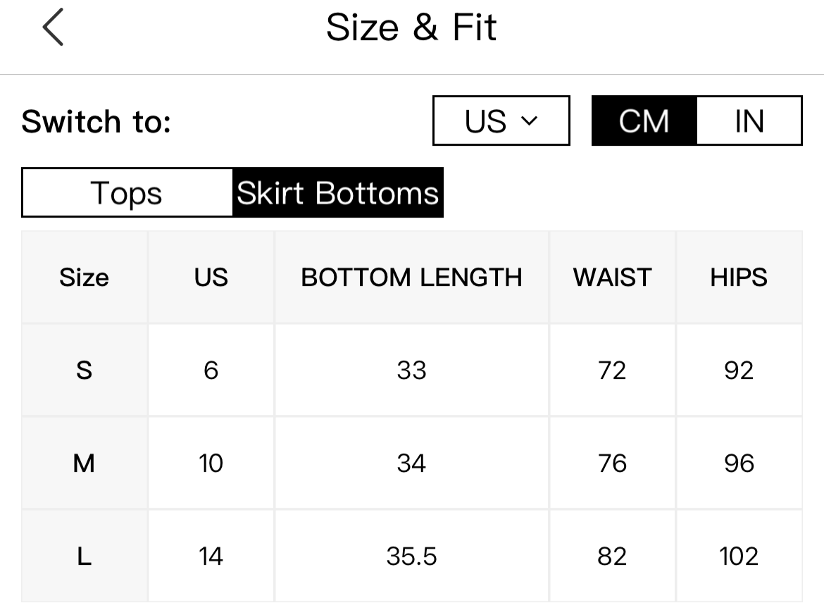Click the 35.5 bottom length cell
Viewport: 824px width, 605px height.
411,556
